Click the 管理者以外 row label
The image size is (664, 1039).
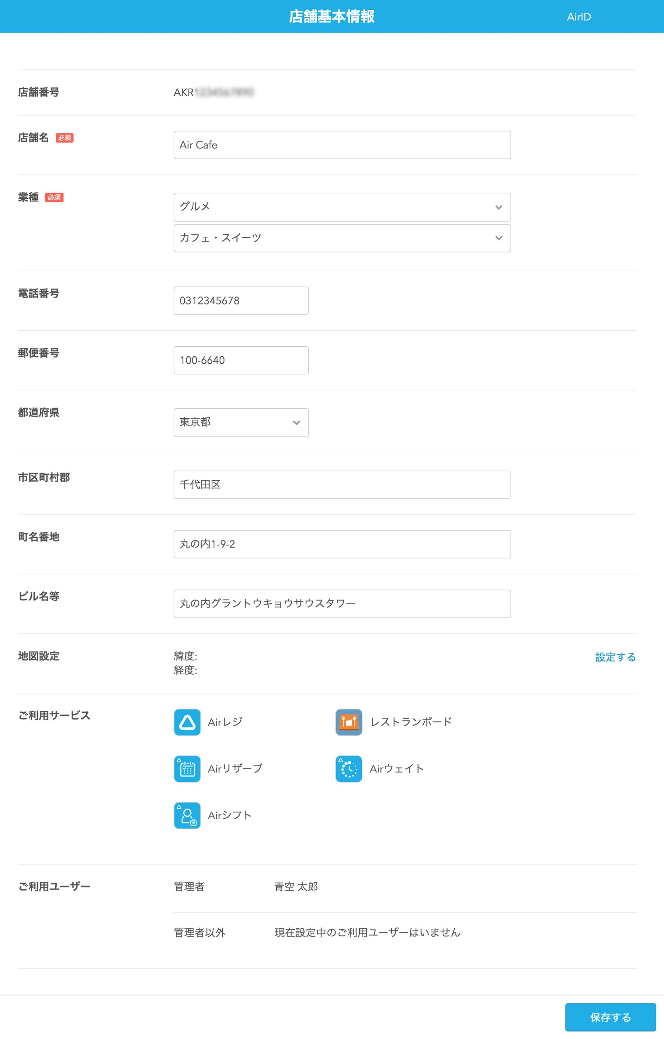(200, 932)
